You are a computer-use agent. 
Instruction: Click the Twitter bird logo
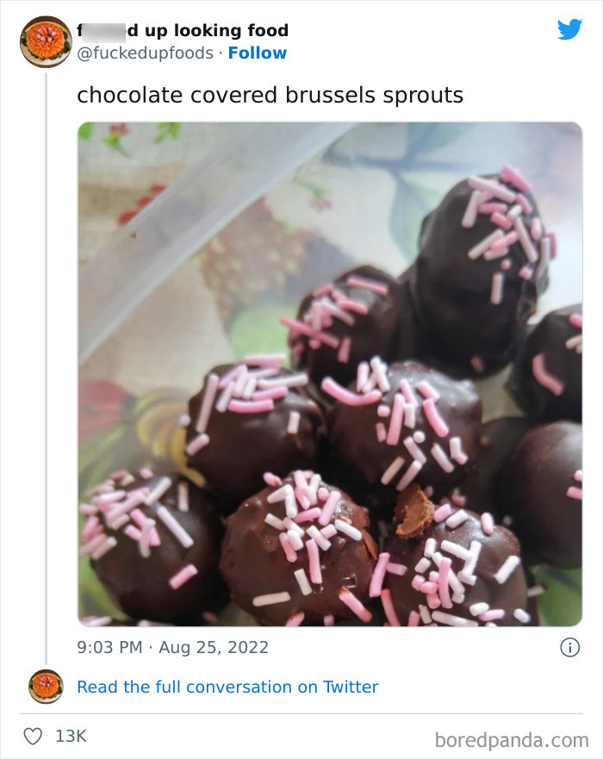[569, 29]
